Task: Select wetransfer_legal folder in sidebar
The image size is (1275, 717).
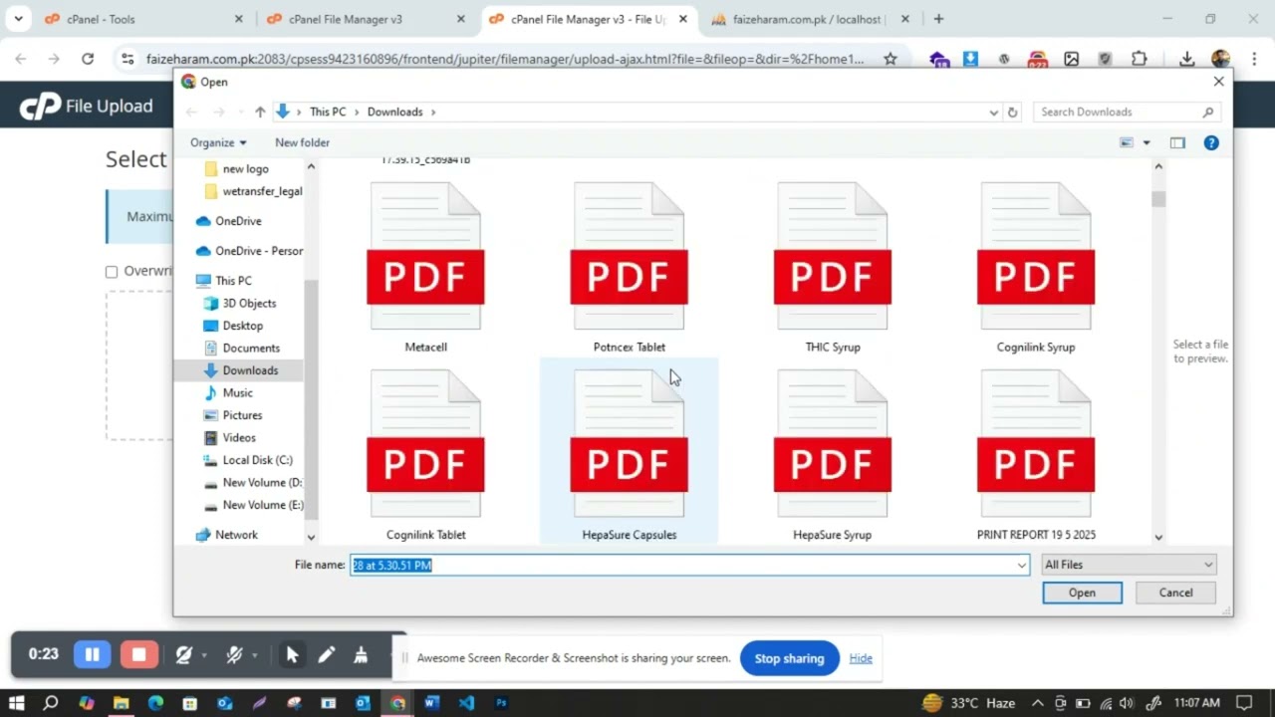Action: [x=253, y=191]
